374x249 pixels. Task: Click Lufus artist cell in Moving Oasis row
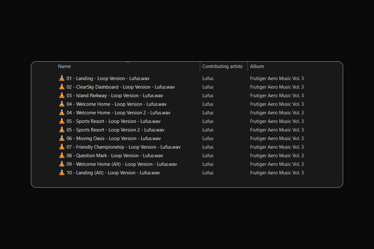208,139
